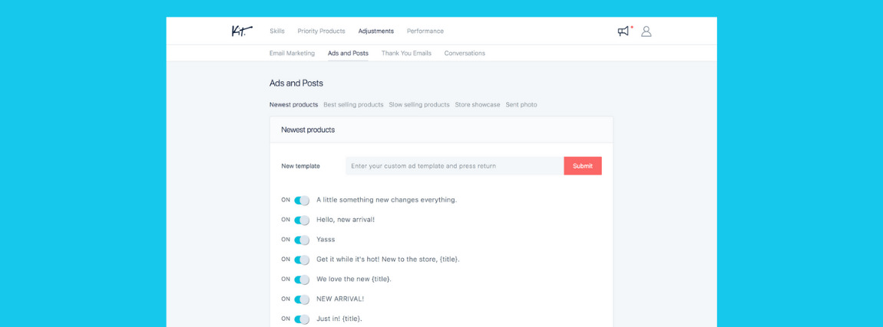
Task: Switch to Thank You Emails tab
Action: 406,54
